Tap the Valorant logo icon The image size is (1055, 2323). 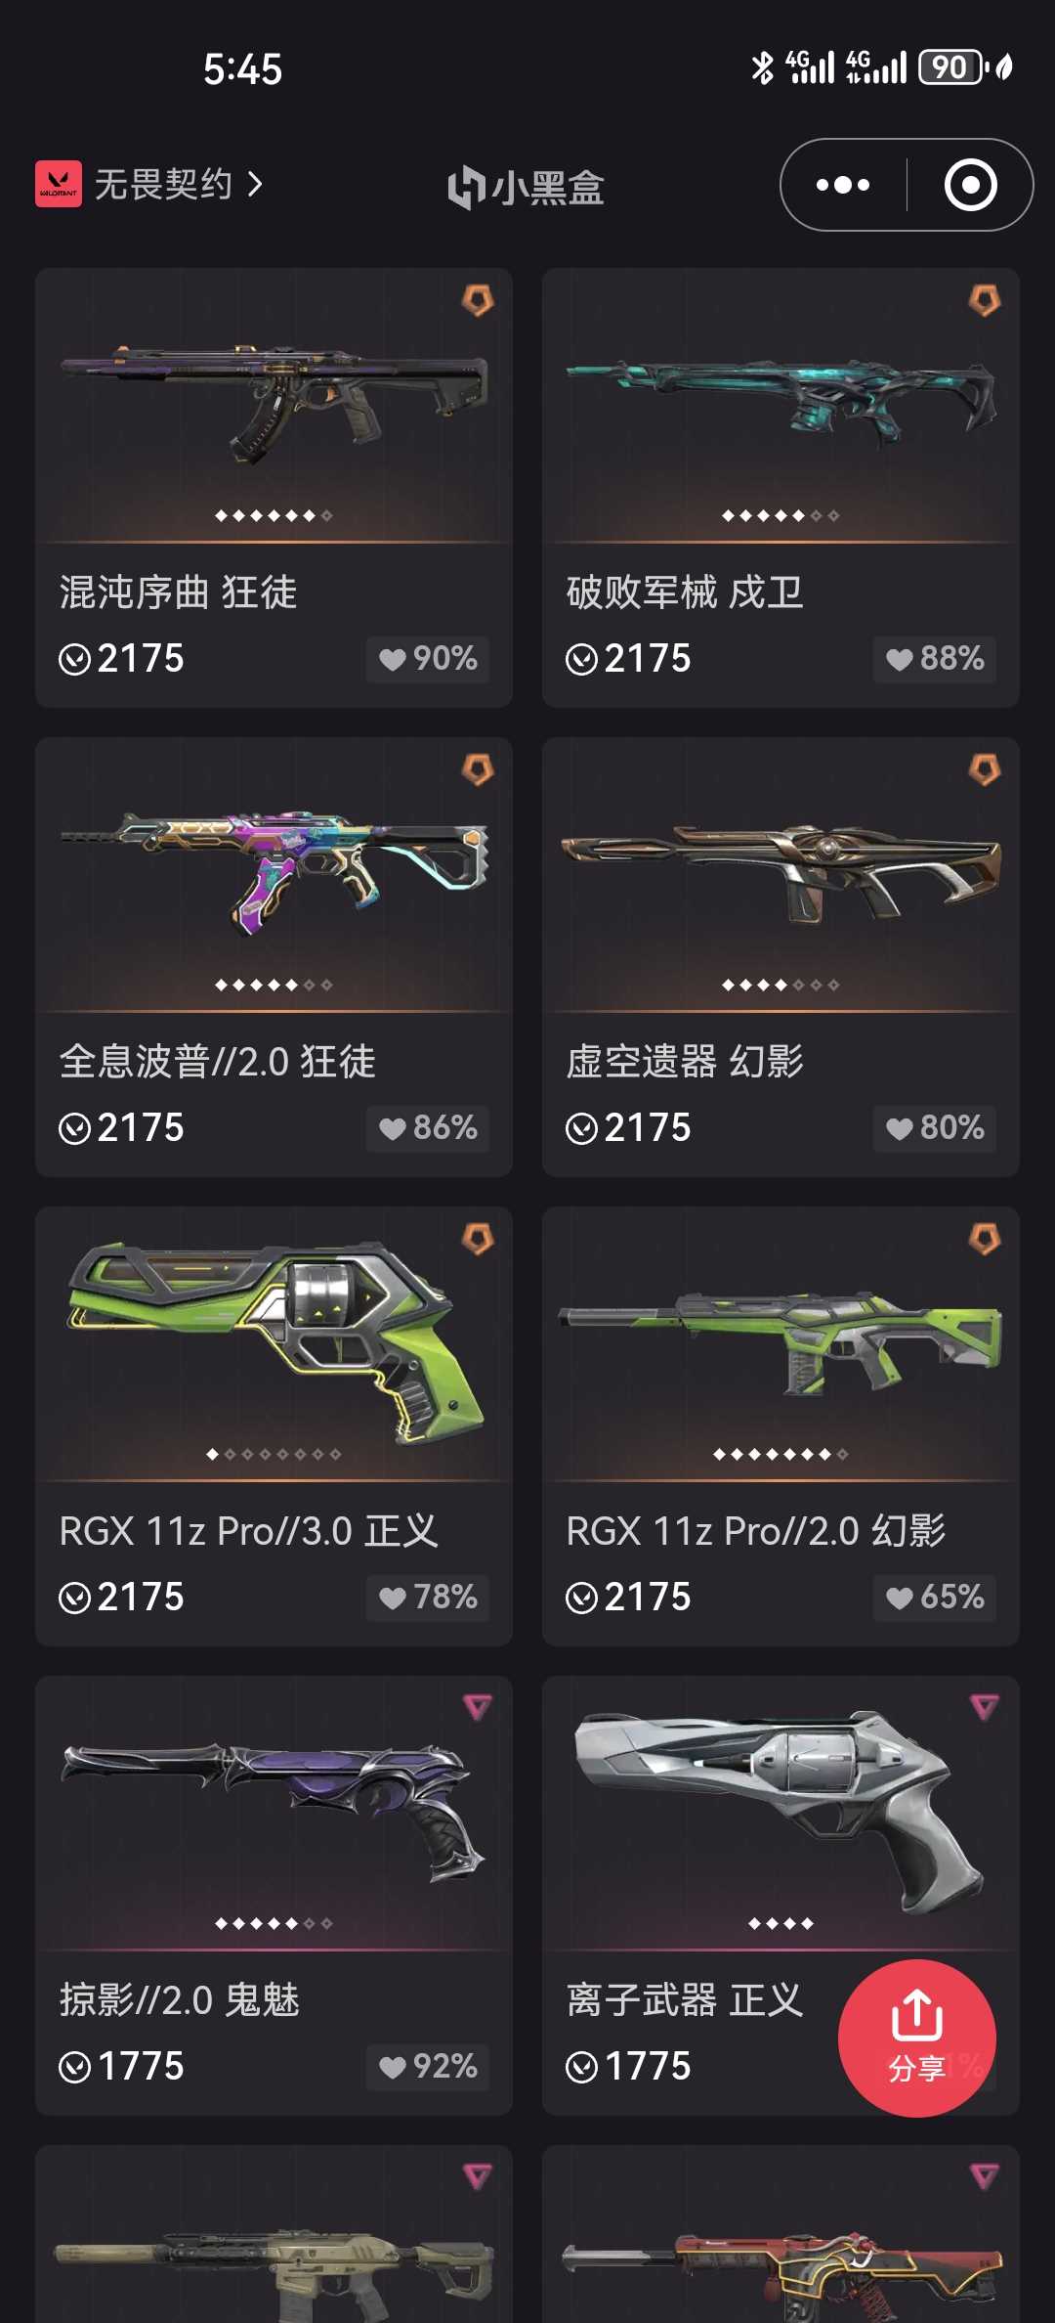59,185
